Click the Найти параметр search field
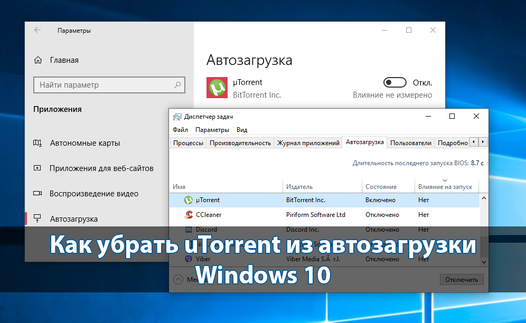This screenshot has width=526, height=323. tap(109, 85)
